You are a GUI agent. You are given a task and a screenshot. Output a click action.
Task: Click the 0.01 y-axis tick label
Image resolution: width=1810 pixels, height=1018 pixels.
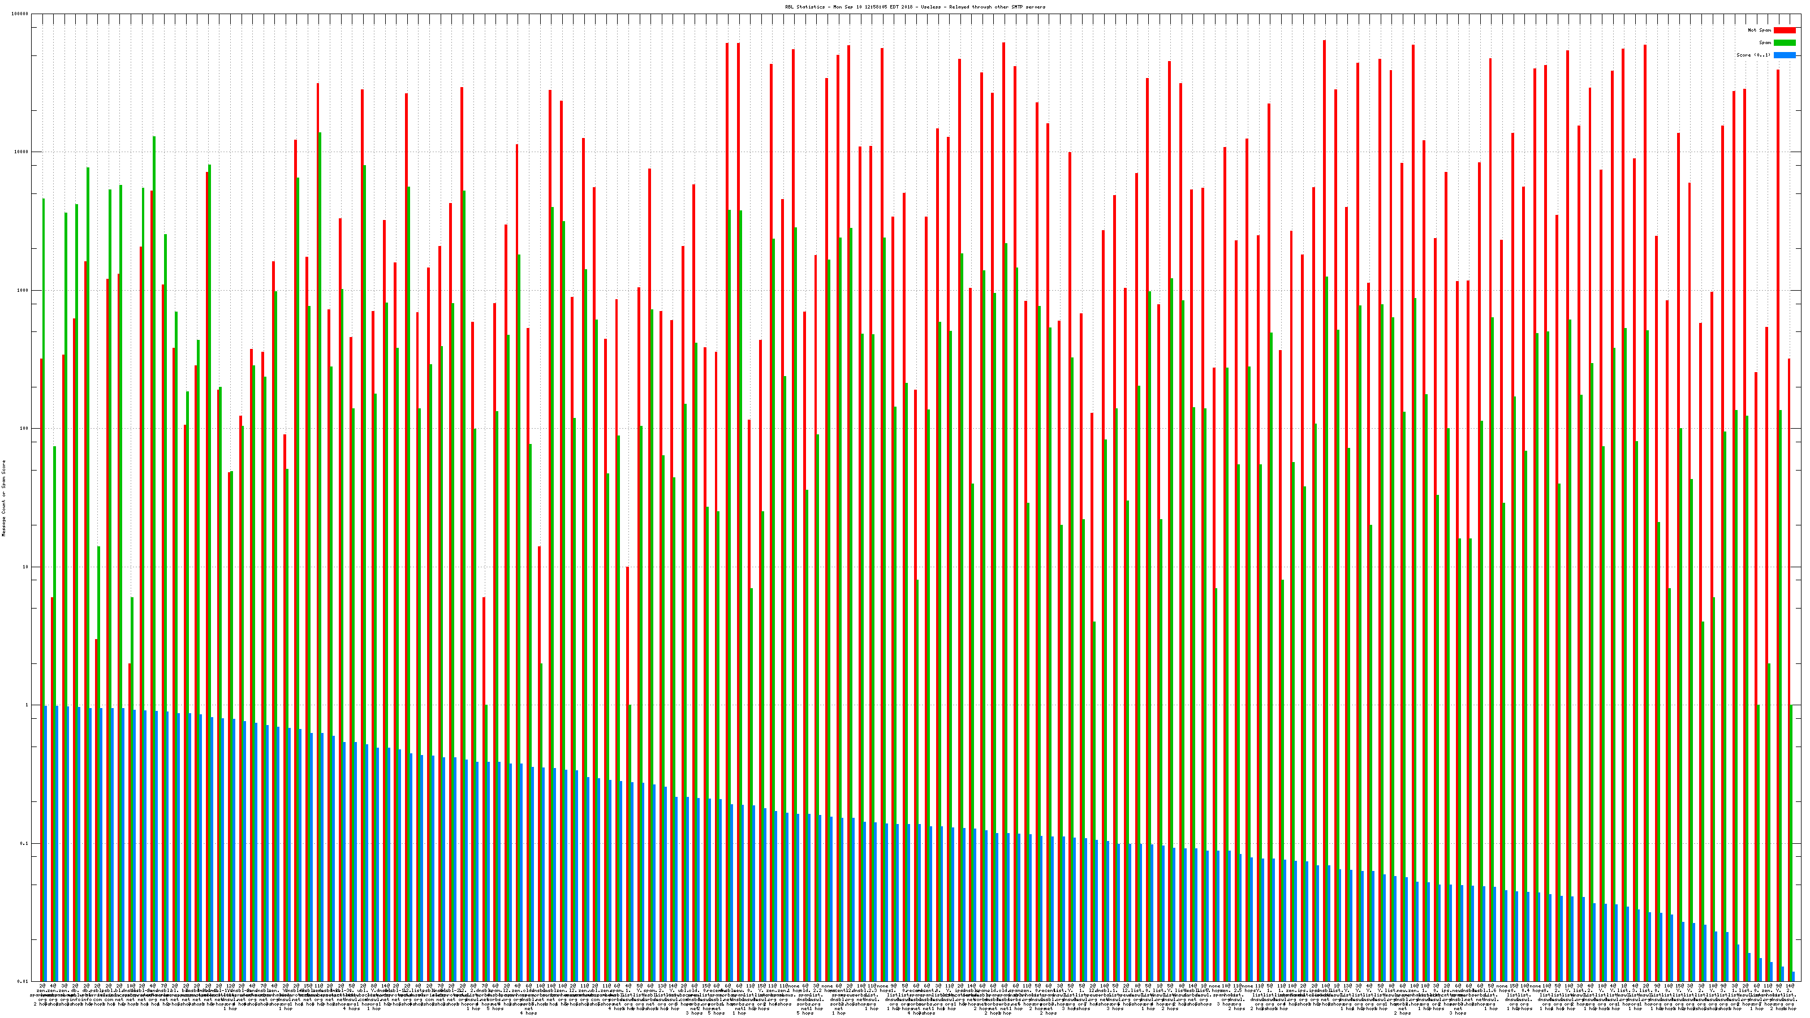(x=23, y=981)
